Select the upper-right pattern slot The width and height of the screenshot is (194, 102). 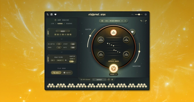click(x=126, y=40)
